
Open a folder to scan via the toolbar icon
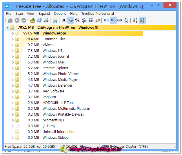tap(33, 20)
